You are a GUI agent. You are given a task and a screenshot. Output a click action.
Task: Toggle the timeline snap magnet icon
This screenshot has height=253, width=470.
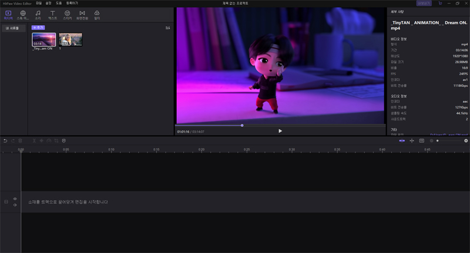pos(402,141)
